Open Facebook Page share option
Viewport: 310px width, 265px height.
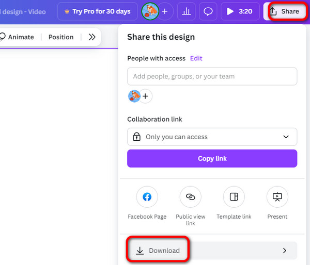[x=147, y=197]
